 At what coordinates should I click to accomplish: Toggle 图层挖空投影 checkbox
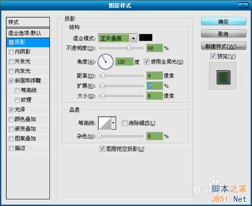pyautogui.click(x=102, y=149)
